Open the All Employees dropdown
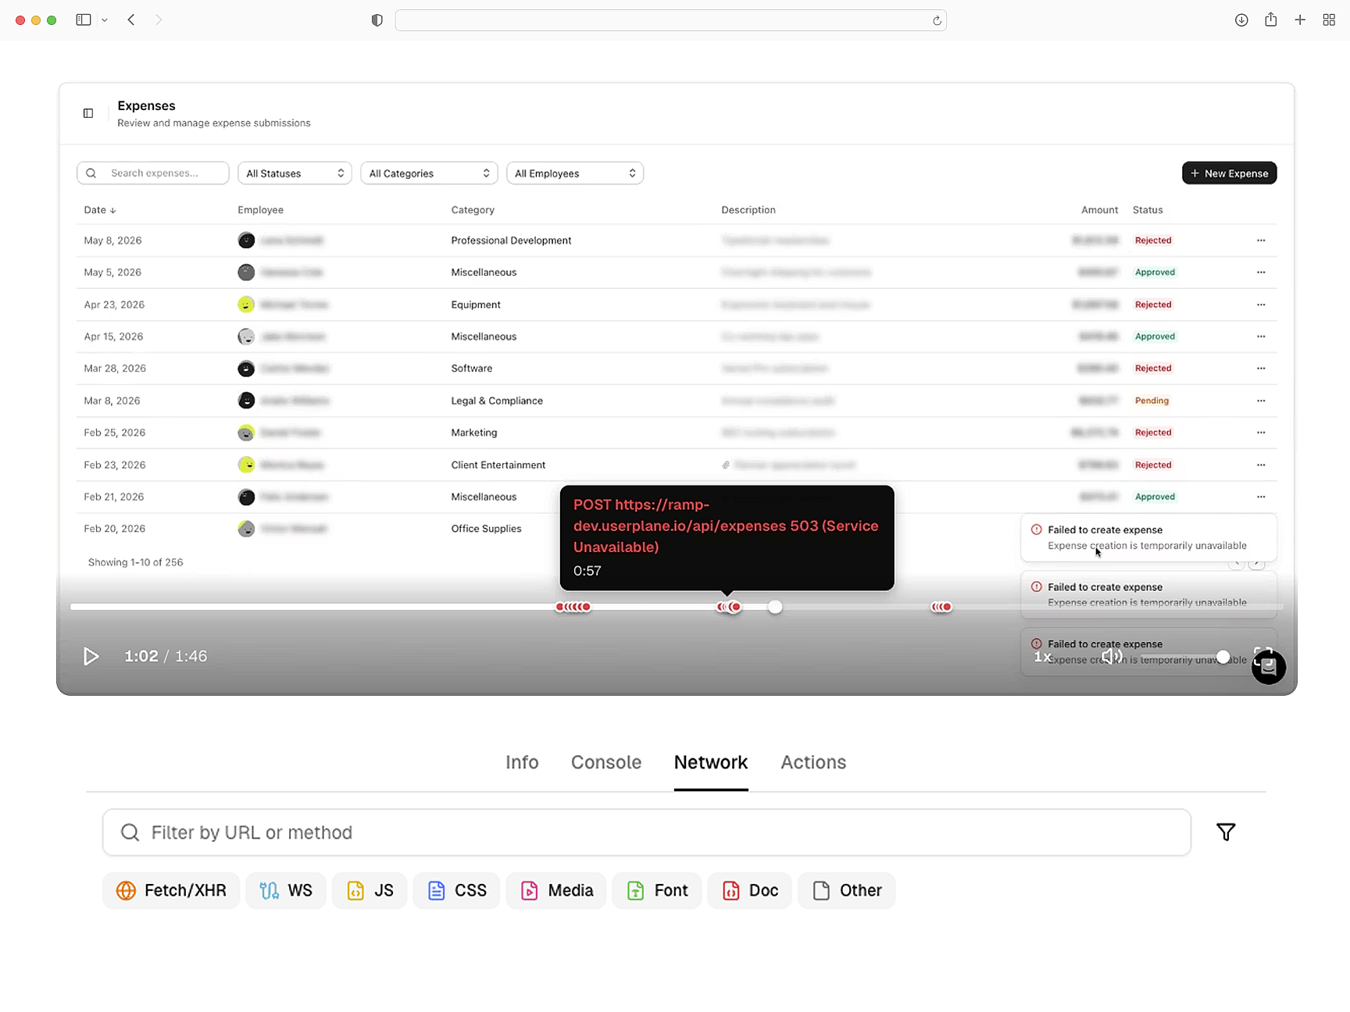The height and width of the screenshot is (1012, 1350). 575,173
